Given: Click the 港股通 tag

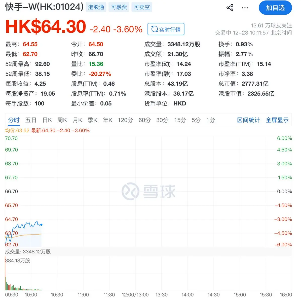Looking at the screenshot, I should (x=96, y=7).
